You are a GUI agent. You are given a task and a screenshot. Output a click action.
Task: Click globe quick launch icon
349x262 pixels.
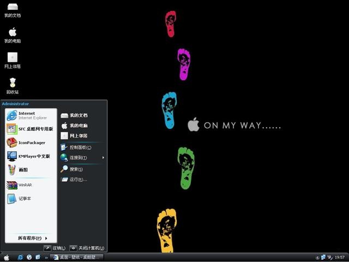[x=29, y=257]
